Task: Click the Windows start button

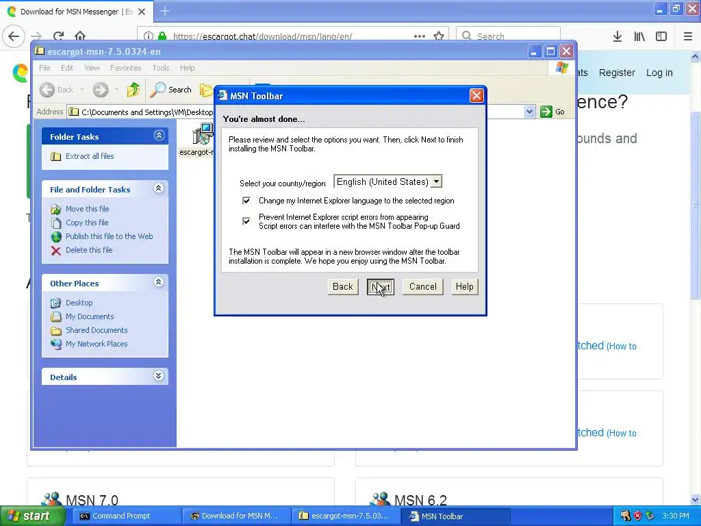Action: tap(33, 516)
